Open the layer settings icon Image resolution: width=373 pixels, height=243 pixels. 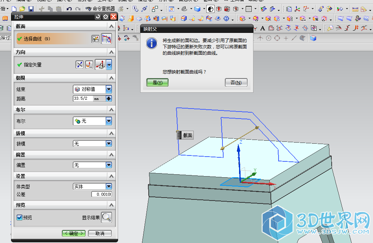click(x=289, y=9)
